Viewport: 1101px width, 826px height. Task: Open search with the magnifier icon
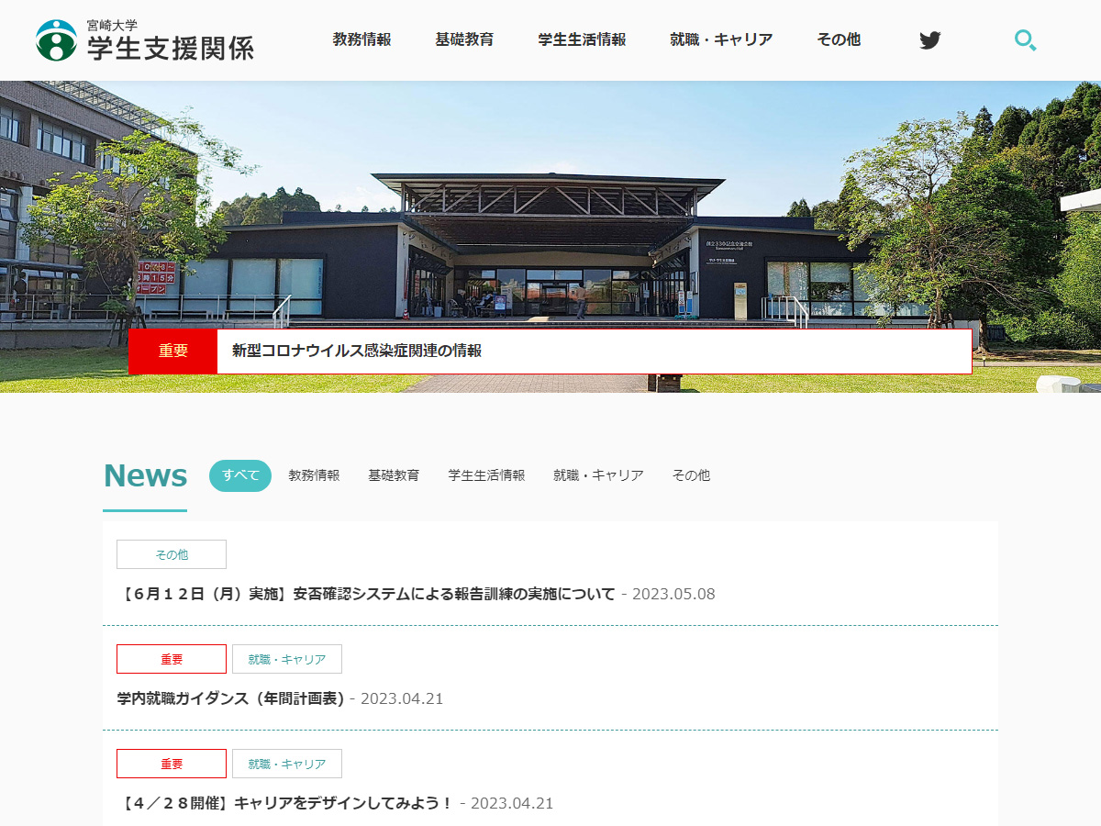[x=1025, y=40]
